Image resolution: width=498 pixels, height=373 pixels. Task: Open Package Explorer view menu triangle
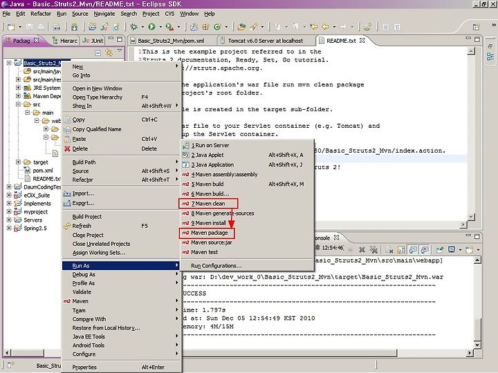(120, 50)
